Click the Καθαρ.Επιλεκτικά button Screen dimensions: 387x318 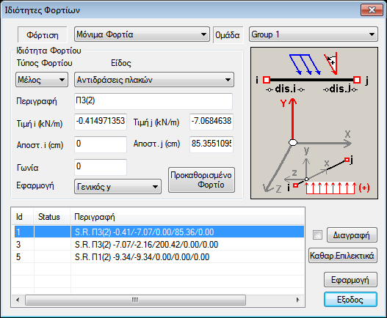tap(343, 256)
